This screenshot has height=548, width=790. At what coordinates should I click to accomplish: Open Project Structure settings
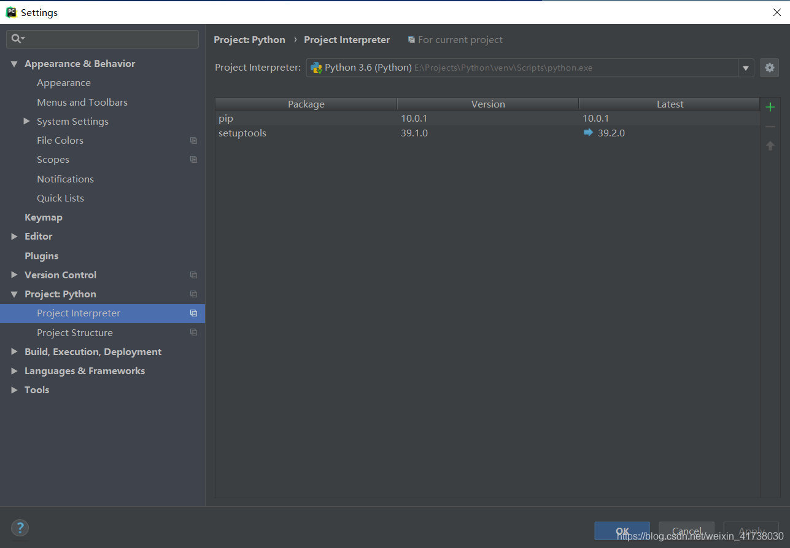75,333
